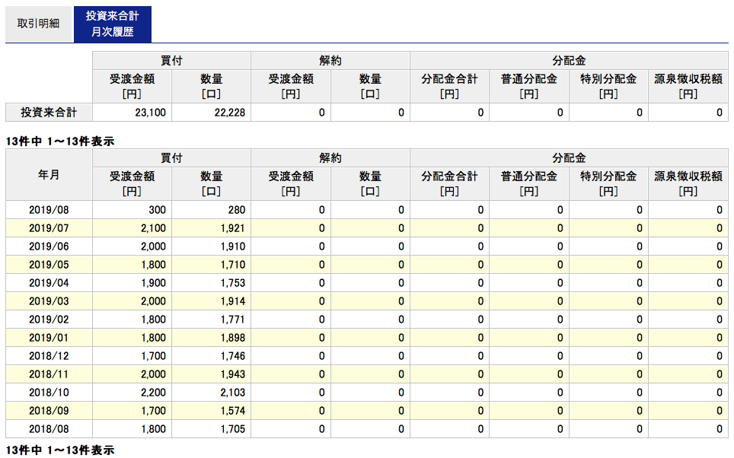
Task: Click the 2019/05 year-month cell
Action: point(49,265)
